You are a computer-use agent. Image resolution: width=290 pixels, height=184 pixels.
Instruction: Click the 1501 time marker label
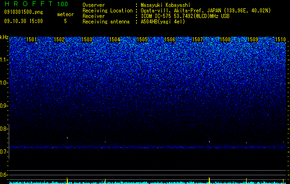pos(31,40)
